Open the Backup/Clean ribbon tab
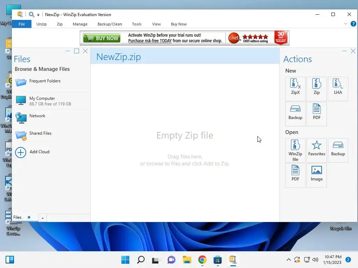The width and height of the screenshot is (358, 268). 109,24
